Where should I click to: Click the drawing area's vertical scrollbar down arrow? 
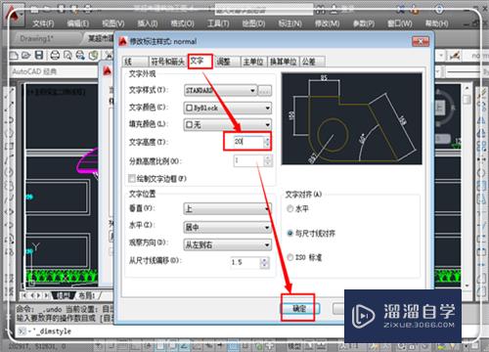coord(467,286)
